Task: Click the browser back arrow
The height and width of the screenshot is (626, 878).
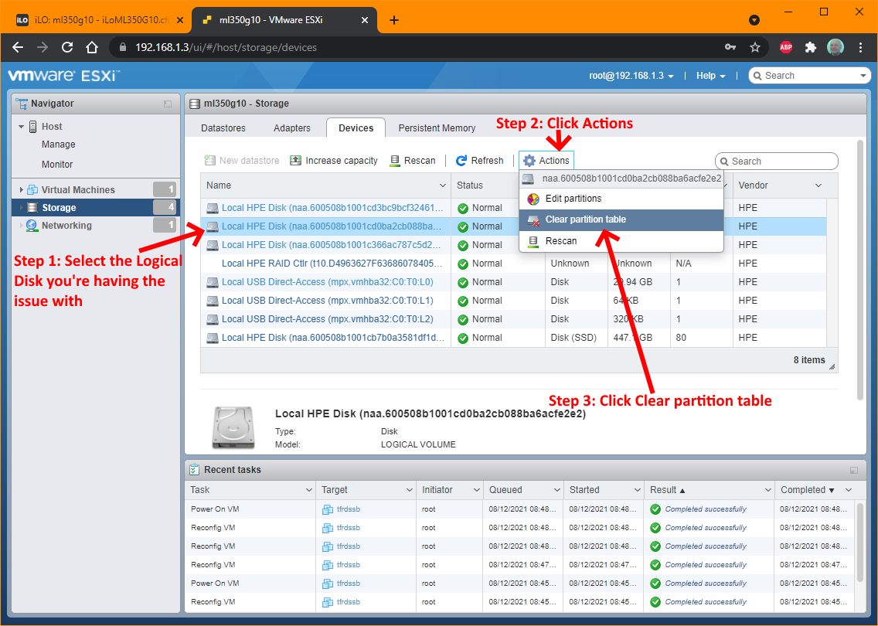Action: click(x=18, y=48)
